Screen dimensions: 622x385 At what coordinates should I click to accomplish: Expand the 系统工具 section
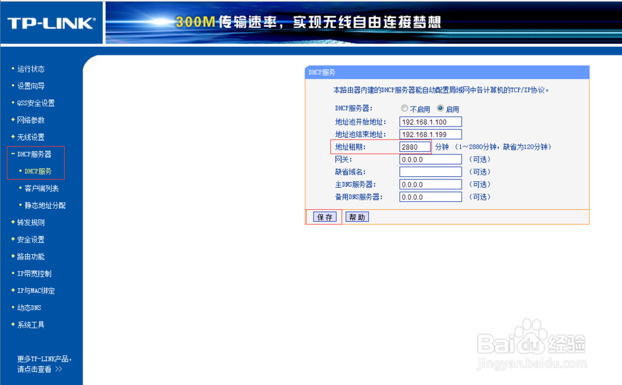click(29, 324)
